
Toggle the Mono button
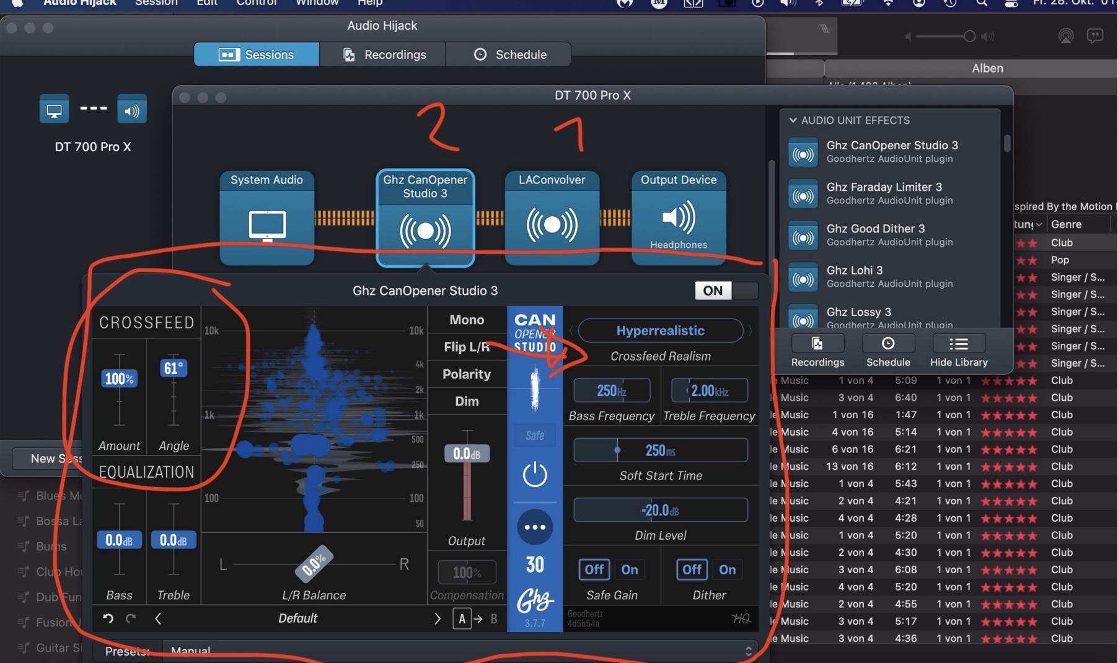[467, 320]
